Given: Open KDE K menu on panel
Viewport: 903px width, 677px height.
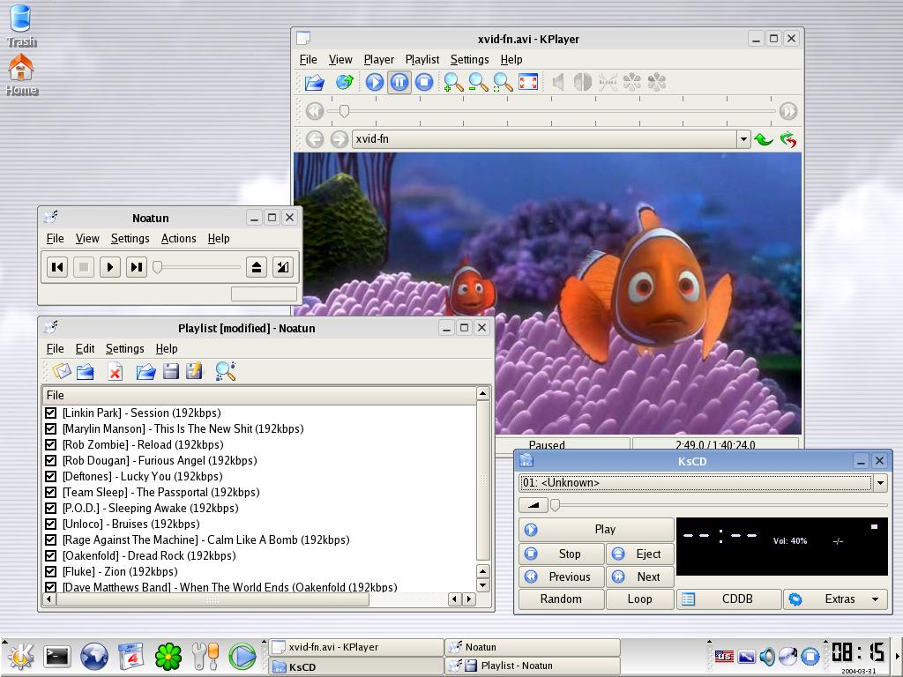Looking at the screenshot, I should 20,657.
